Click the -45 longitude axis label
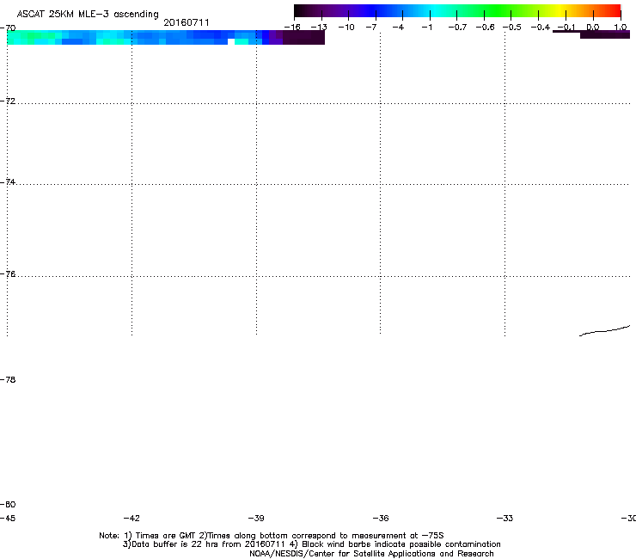This screenshot has height=559, width=636. pyautogui.click(x=8, y=518)
